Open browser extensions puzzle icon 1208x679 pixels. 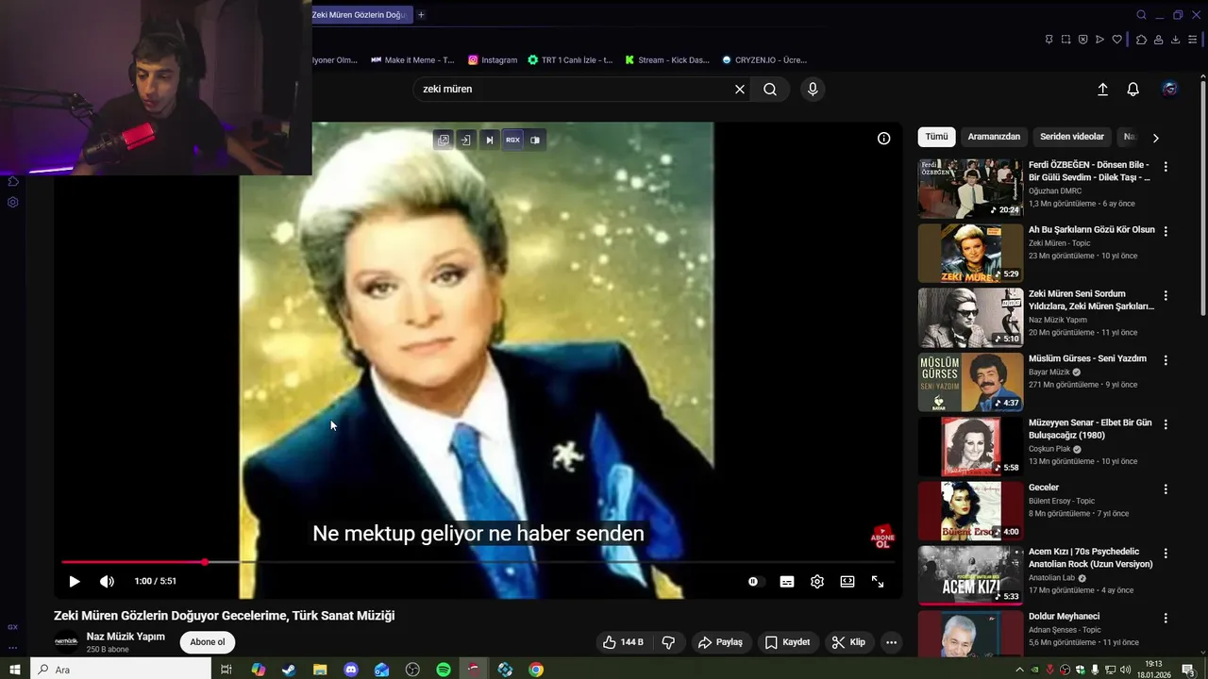coord(1141,40)
